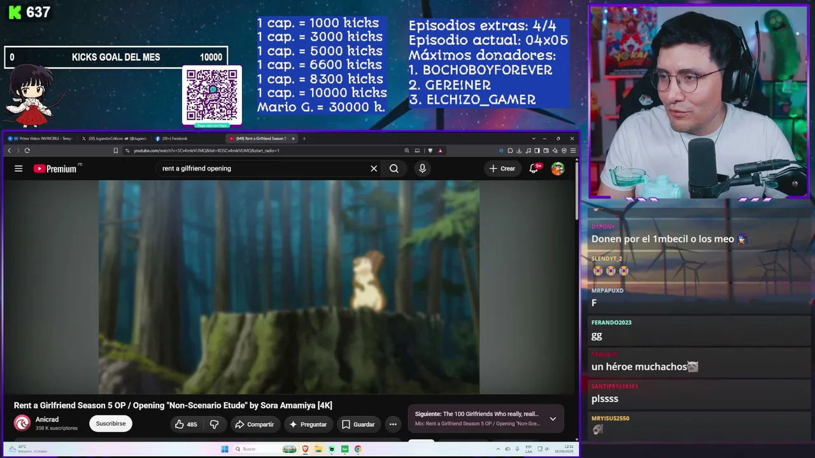Open the browser tab list chevron
The height and width of the screenshot is (458, 815).
[x=534, y=139]
